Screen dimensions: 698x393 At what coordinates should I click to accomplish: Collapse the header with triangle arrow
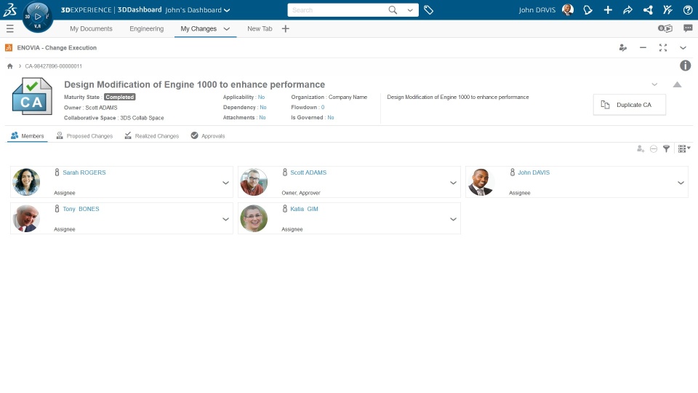(x=677, y=84)
